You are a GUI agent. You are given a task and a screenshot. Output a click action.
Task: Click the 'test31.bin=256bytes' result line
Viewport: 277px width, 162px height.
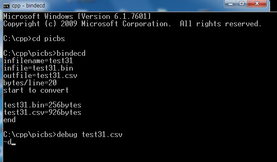(42, 105)
